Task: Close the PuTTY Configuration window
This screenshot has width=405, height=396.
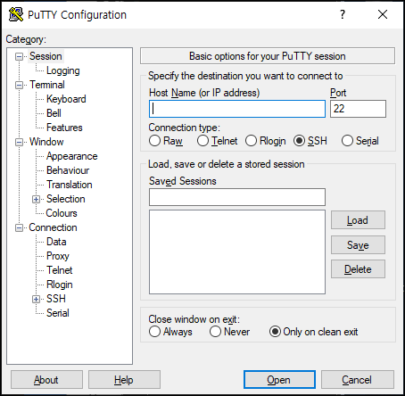Action: pyautogui.click(x=383, y=14)
